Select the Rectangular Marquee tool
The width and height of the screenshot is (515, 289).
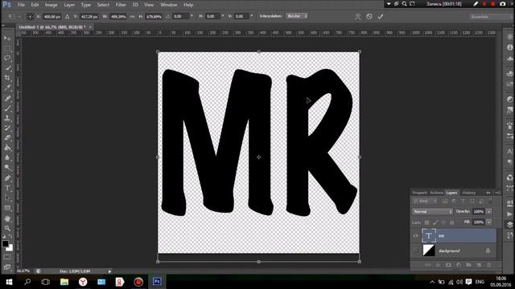point(7,48)
